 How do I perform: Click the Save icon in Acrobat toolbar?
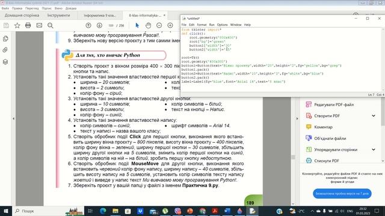(6, 25)
